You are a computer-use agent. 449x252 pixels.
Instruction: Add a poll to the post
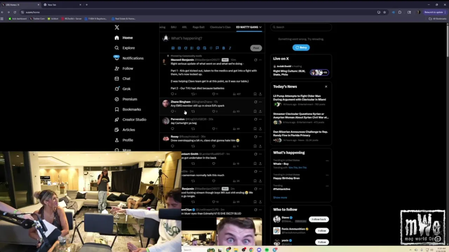192,48
